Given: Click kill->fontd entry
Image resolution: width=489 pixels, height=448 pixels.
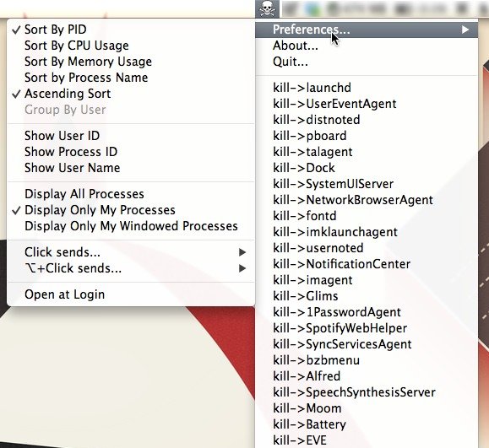Looking at the screenshot, I should pos(367,216).
